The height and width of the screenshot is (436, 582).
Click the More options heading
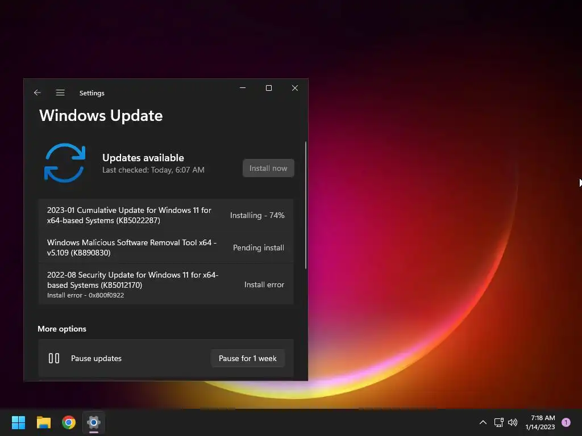point(62,329)
